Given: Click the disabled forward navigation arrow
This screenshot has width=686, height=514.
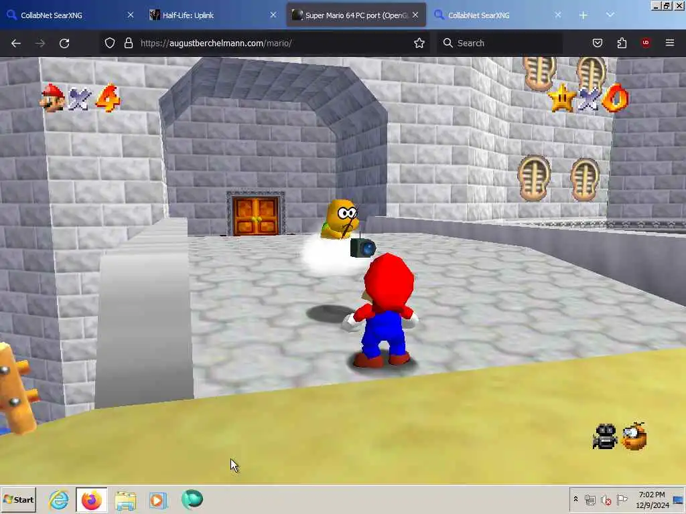Looking at the screenshot, I should [x=40, y=44].
